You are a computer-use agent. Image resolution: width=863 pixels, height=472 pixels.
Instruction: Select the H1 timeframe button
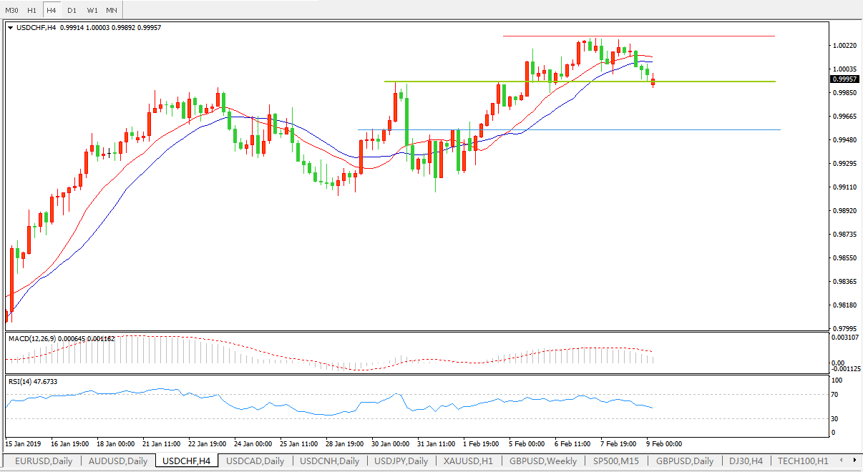(32, 11)
